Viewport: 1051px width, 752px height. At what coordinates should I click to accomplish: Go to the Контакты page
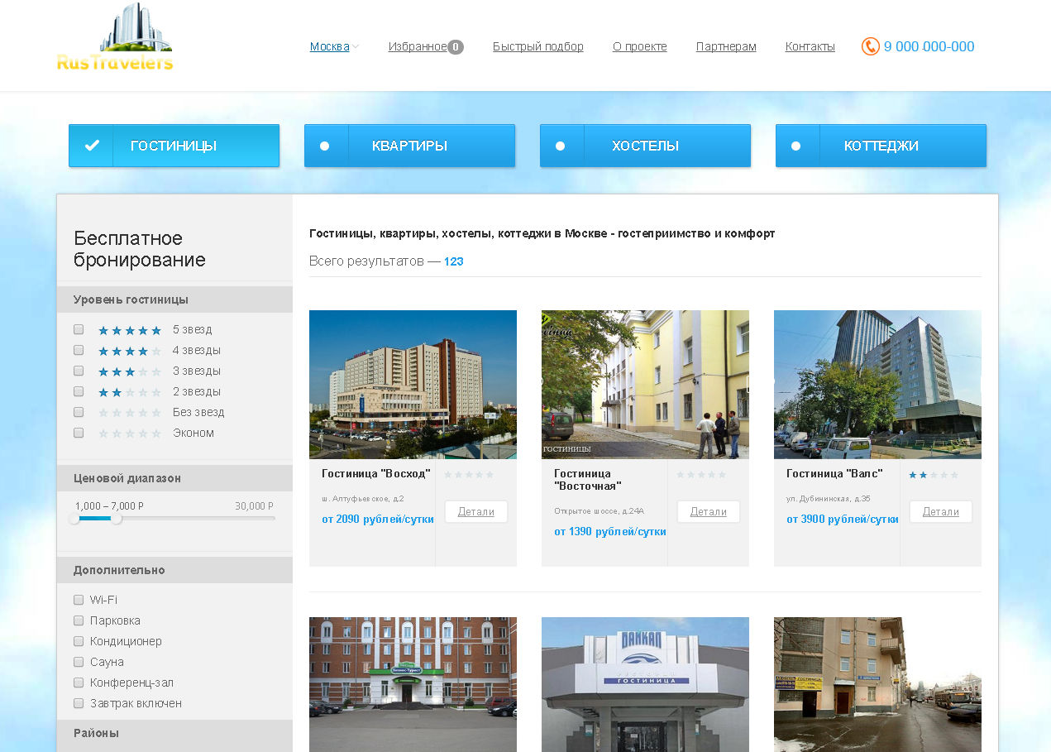click(x=810, y=46)
